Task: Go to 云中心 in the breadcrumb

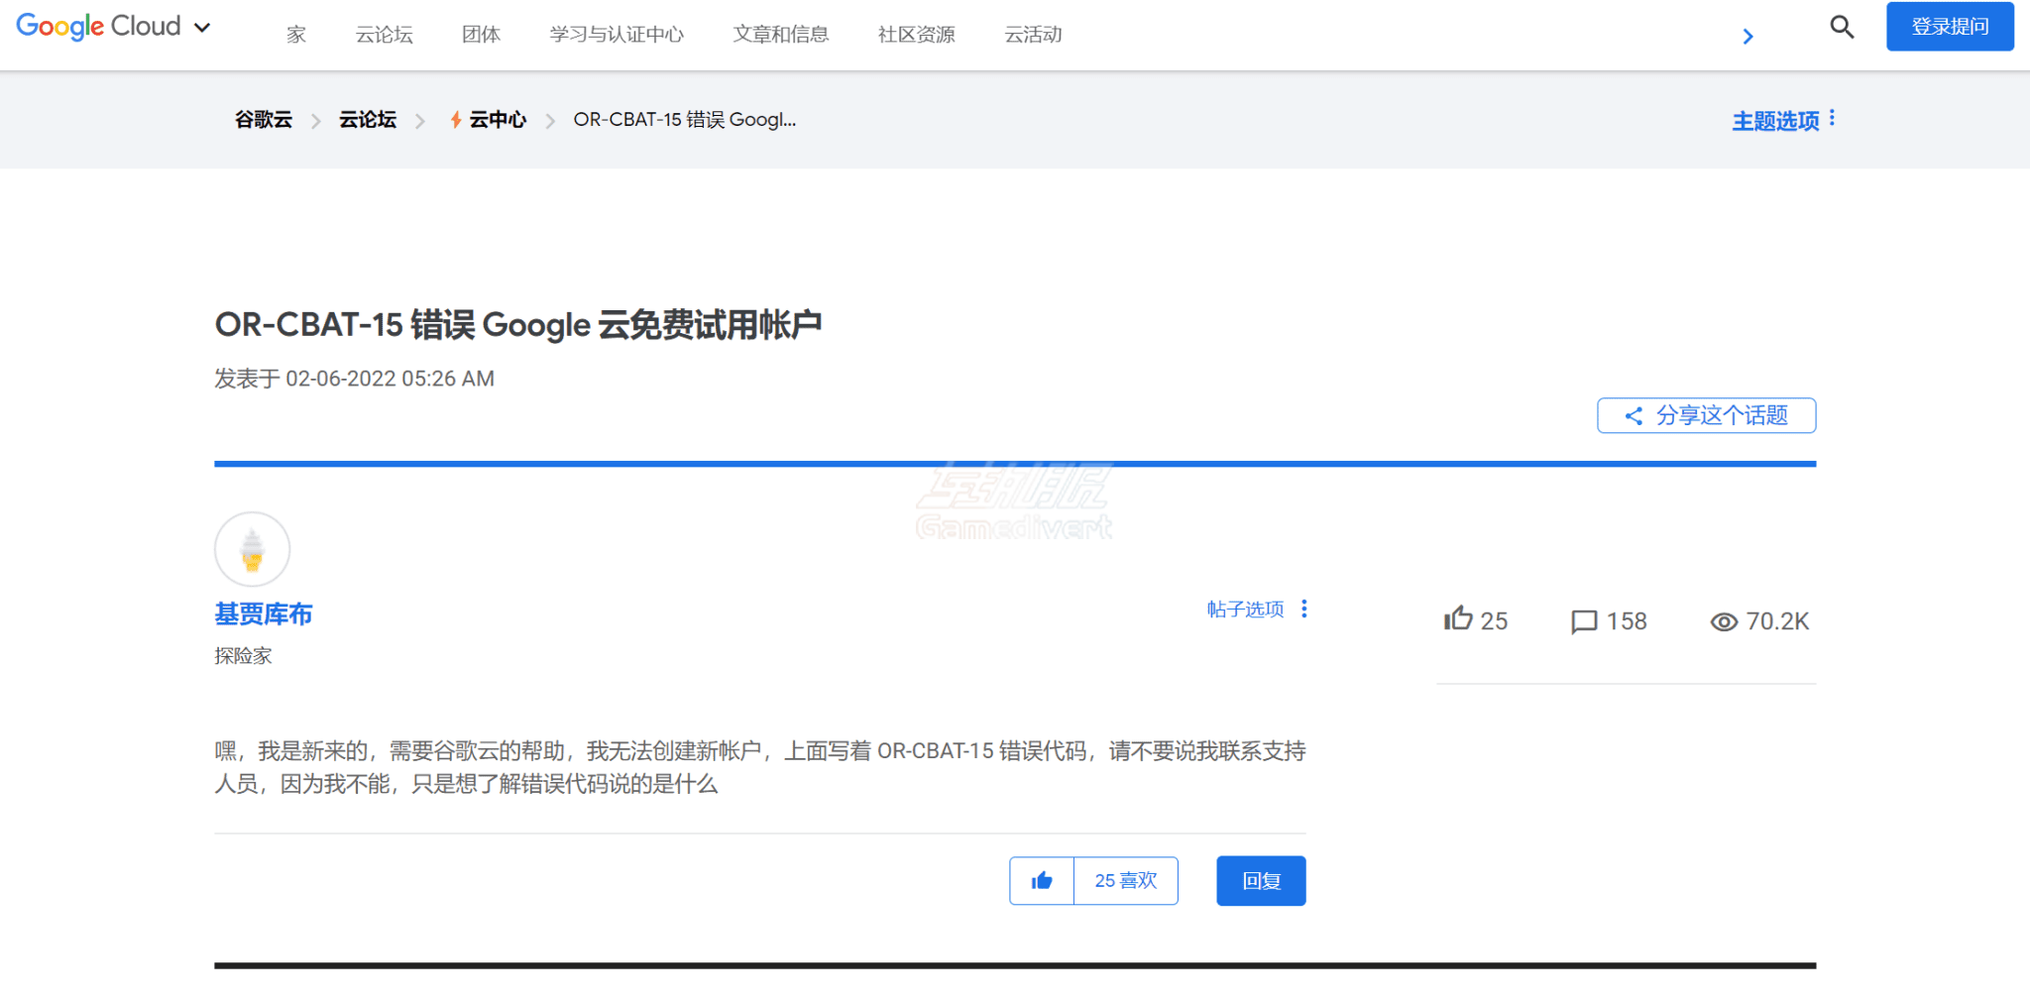Action: click(x=497, y=120)
